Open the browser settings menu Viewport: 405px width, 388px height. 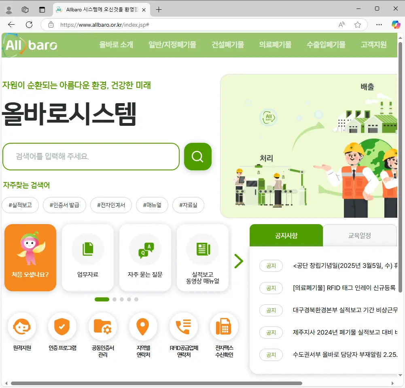pyautogui.click(x=379, y=24)
